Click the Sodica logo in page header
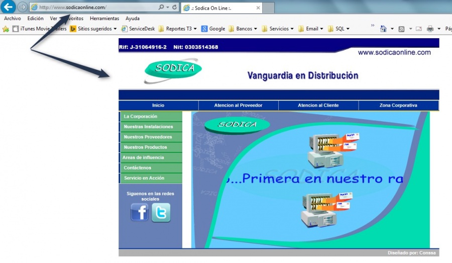 pos(173,70)
